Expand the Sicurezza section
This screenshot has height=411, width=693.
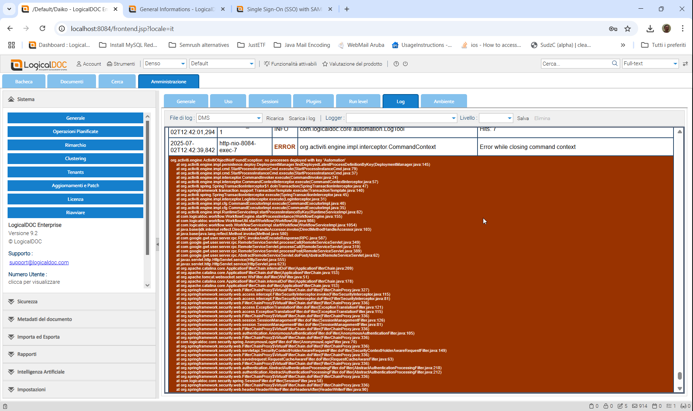click(79, 301)
